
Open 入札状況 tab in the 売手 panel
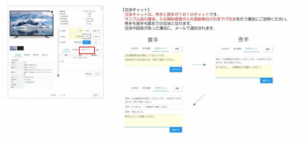point(225,49)
